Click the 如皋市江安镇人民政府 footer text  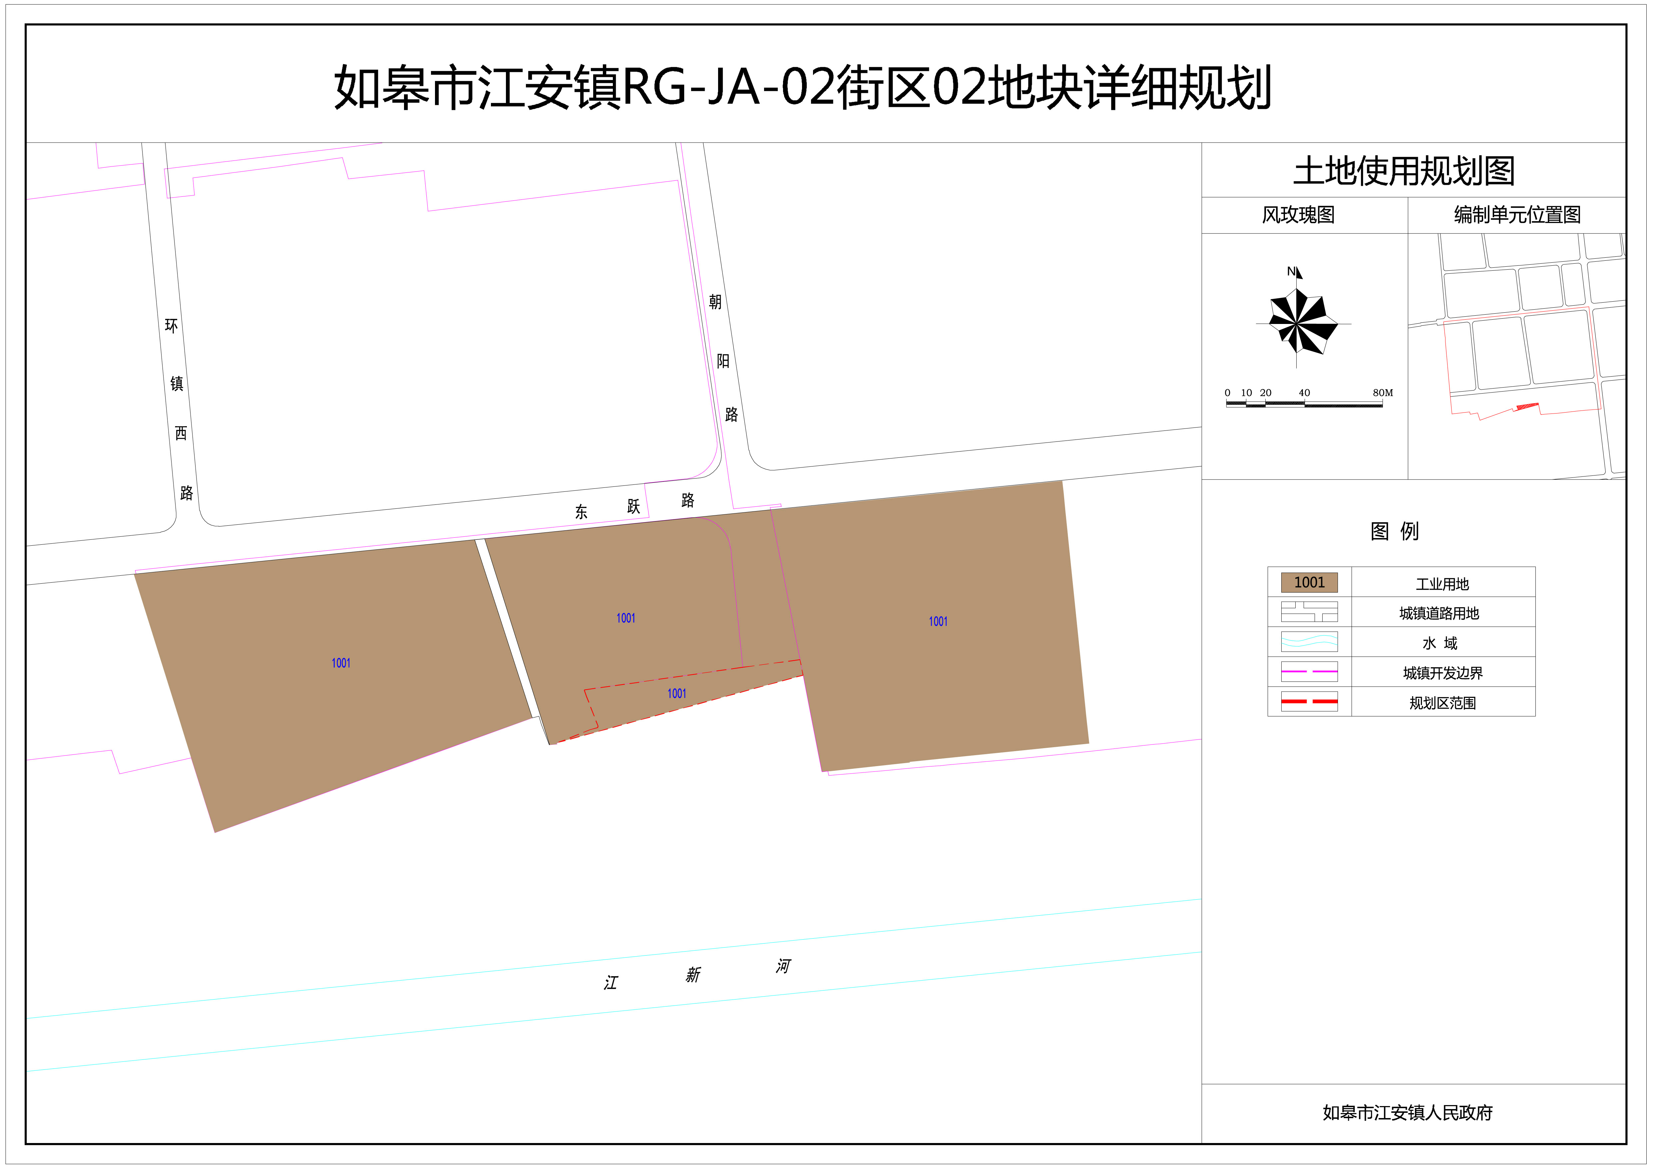tap(1407, 1113)
